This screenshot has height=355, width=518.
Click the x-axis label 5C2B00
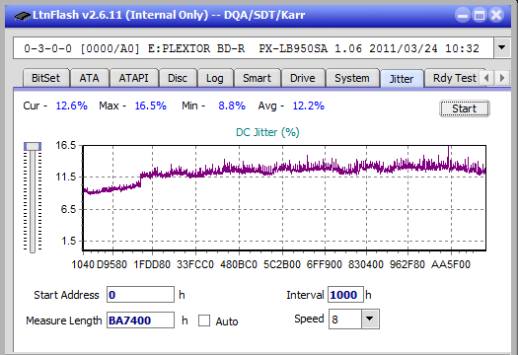pos(282,264)
